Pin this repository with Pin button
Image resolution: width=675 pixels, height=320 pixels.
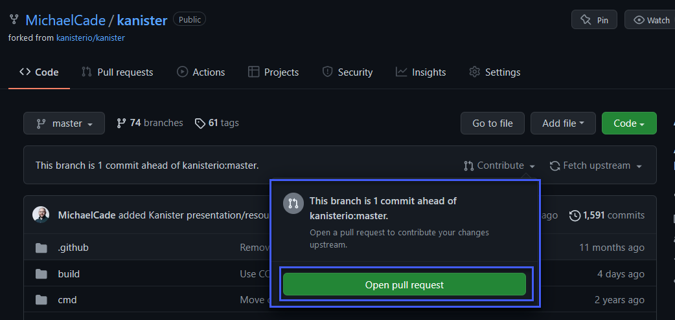594,20
